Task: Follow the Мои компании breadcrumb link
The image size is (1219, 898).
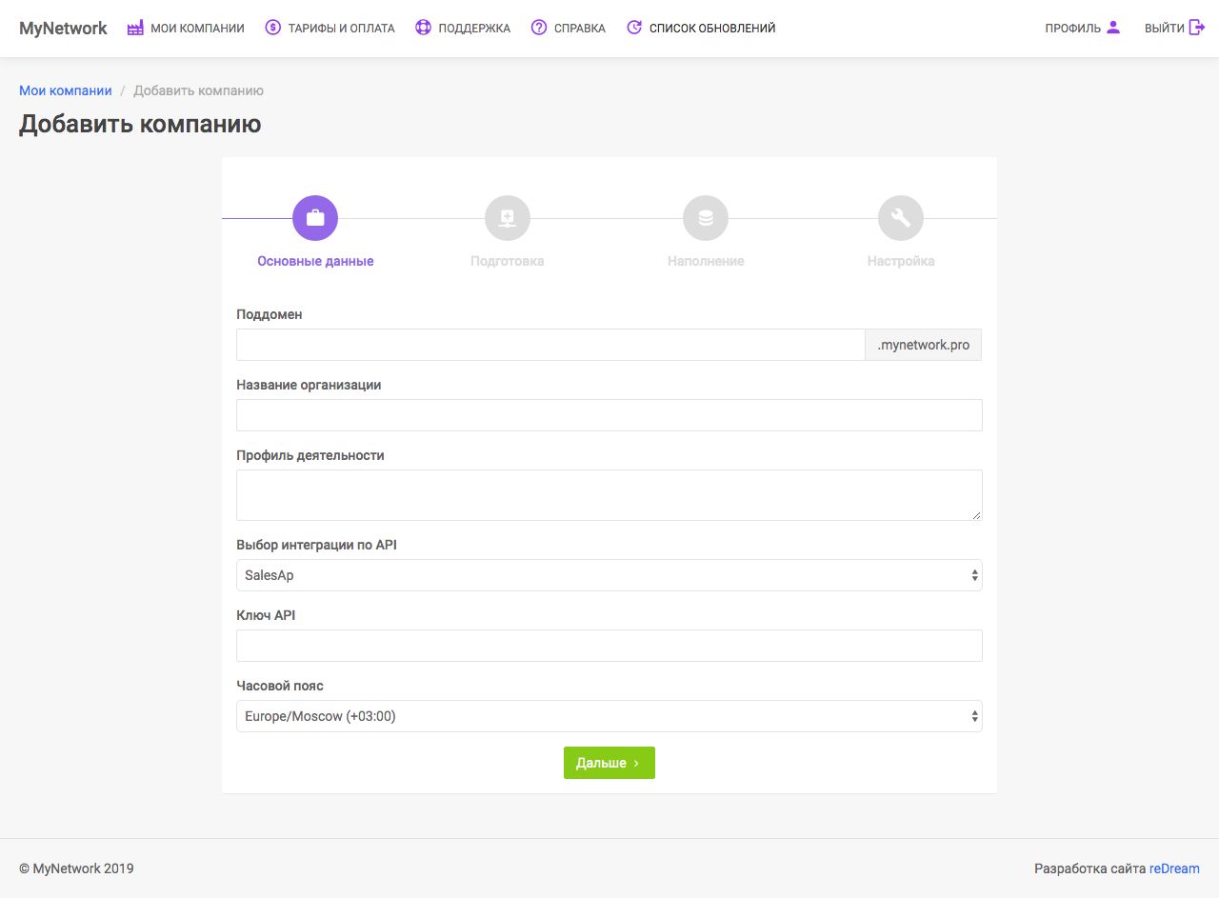Action: tap(66, 90)
